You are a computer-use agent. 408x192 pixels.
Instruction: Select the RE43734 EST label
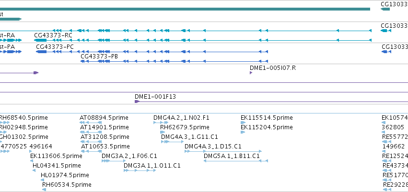click(395, 166)
